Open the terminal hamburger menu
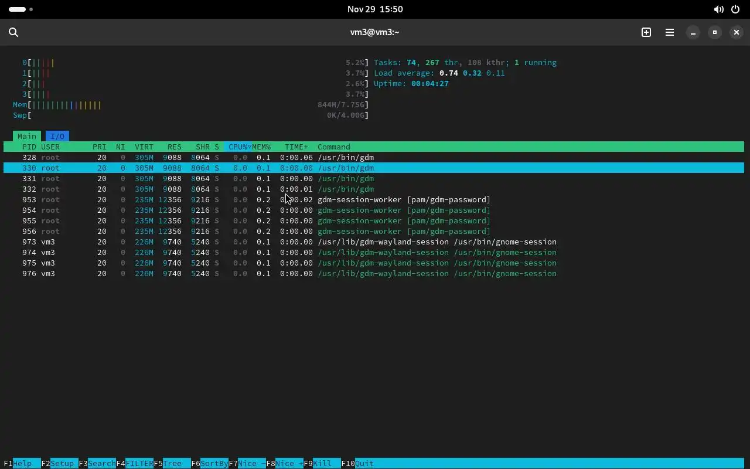 coord(670,32)
